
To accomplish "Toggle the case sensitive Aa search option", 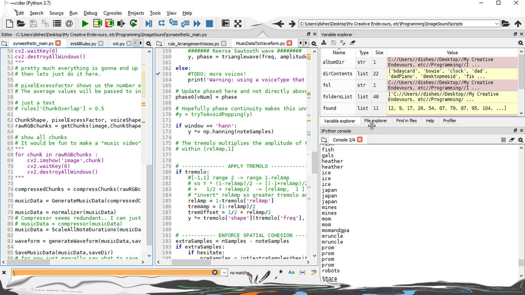I will coord(291,272).
